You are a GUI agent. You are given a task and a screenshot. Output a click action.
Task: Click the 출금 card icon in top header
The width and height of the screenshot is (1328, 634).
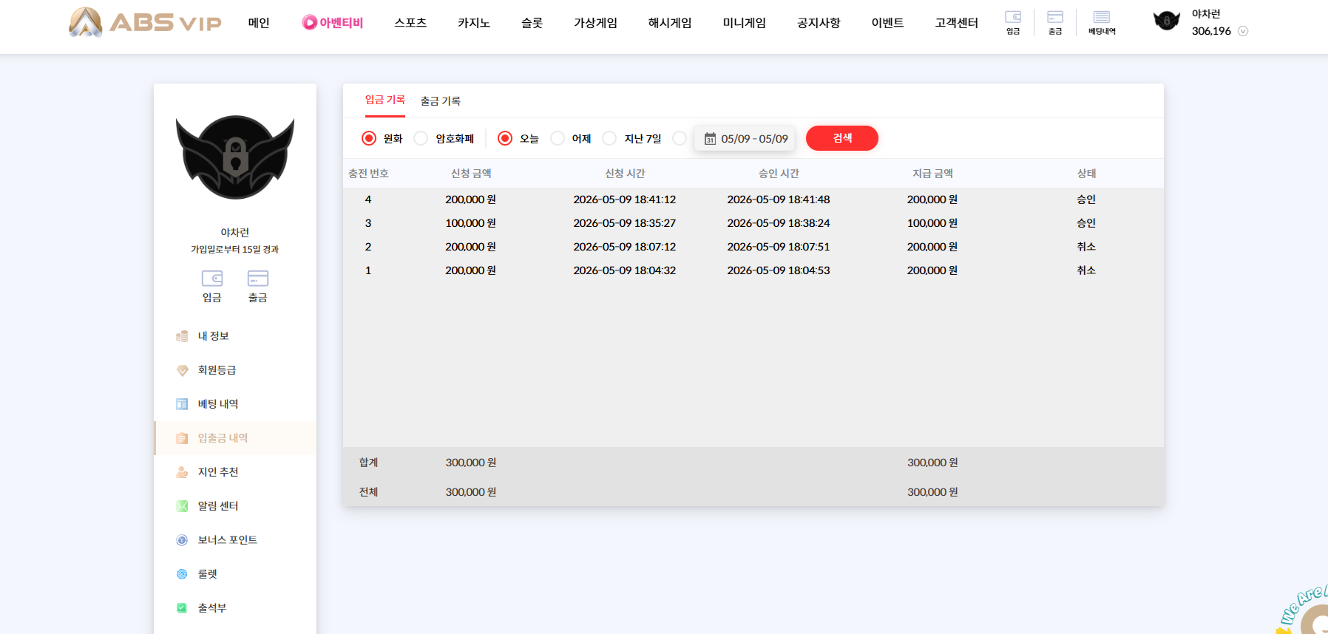[1055, 22]
